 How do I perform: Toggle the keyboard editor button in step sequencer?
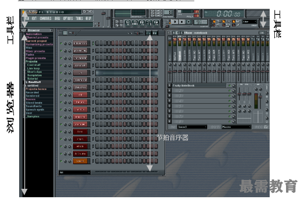(155, 33)
